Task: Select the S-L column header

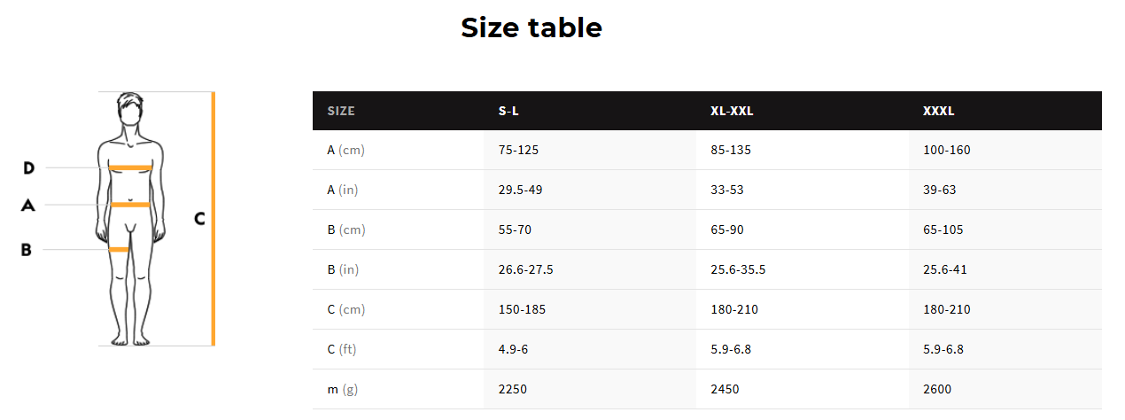Action: [508, 112]
